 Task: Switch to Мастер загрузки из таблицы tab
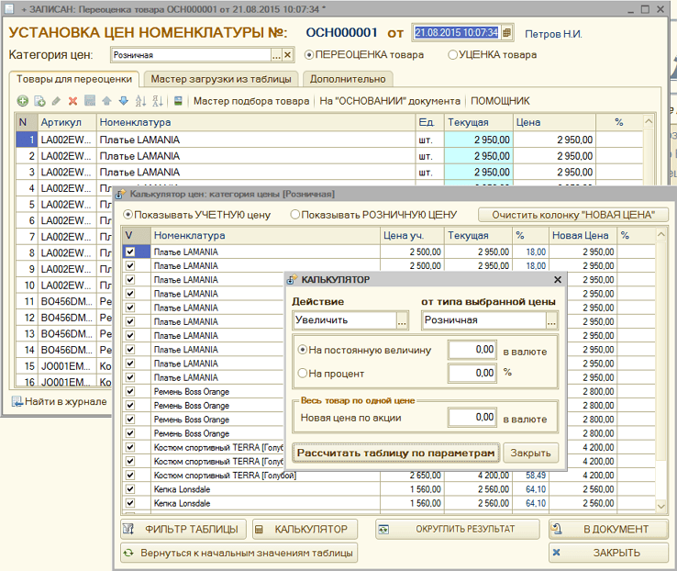click(x=220, y=79)
